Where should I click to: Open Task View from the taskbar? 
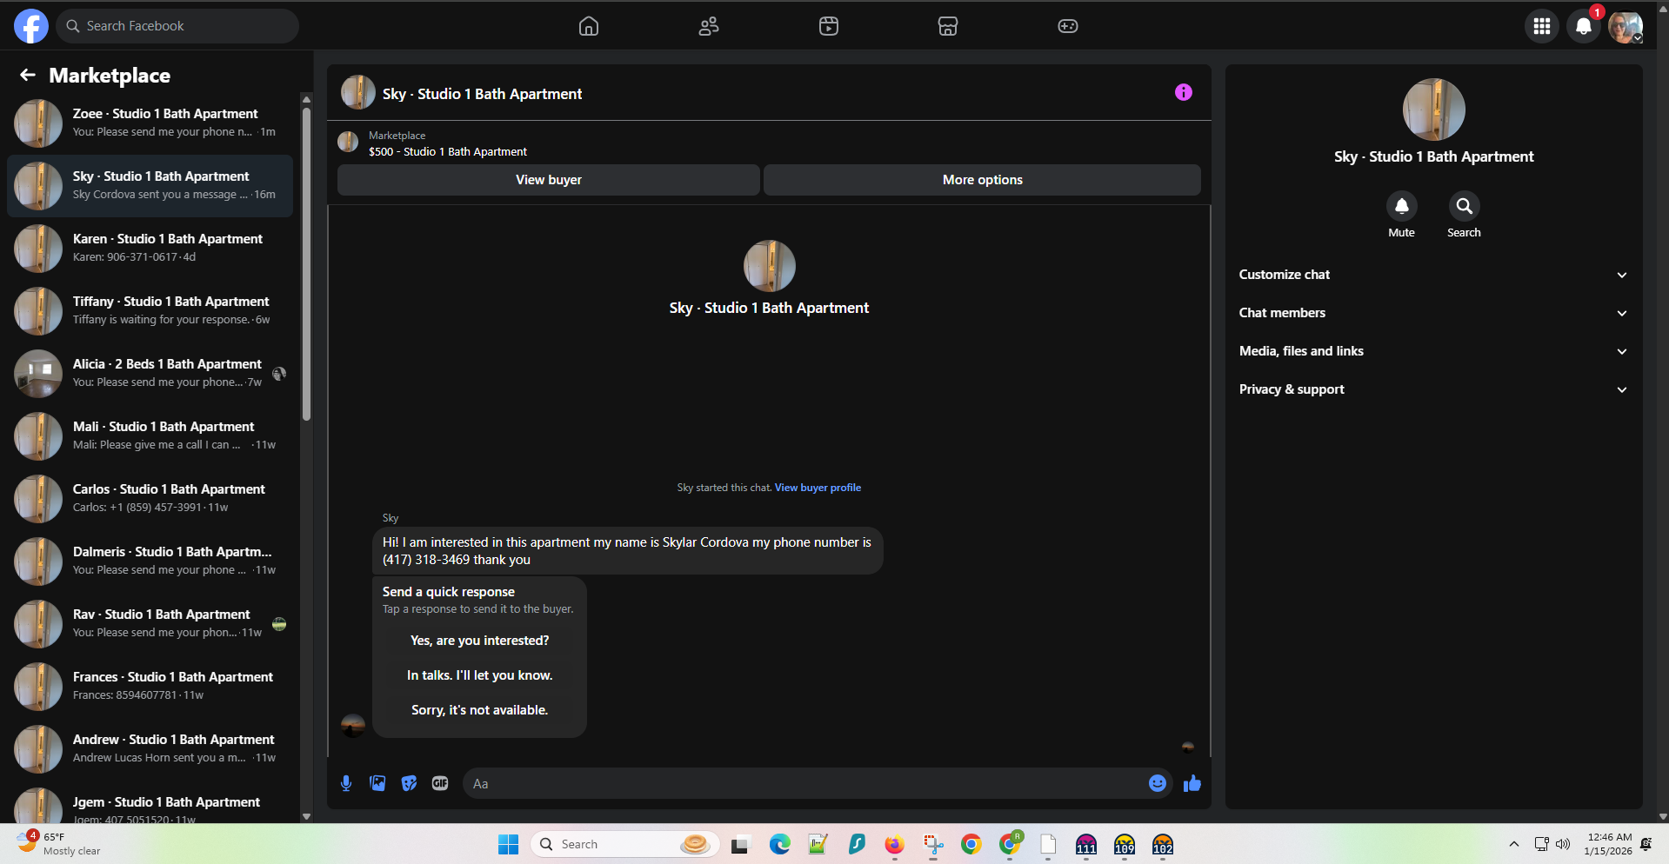pyautogui.click(x=740, y=844)
